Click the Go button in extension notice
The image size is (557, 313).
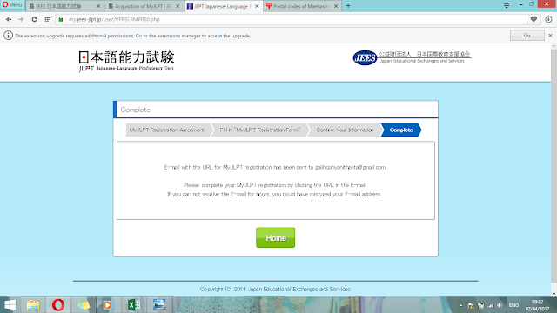click(527, 36)
